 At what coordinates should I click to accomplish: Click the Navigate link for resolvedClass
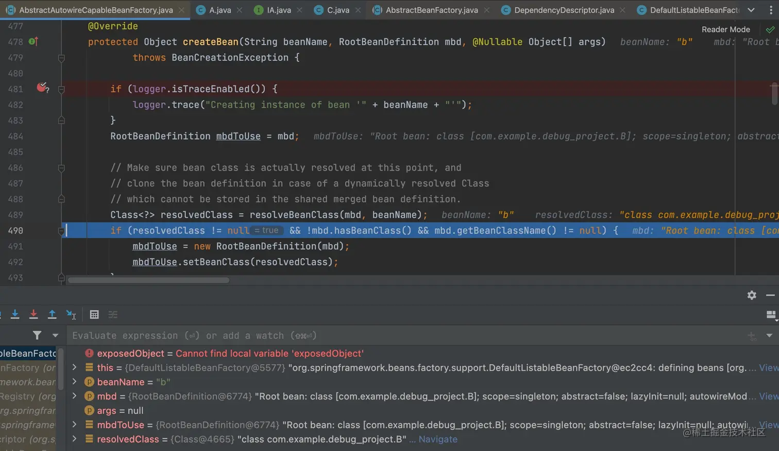click(438, 439)
